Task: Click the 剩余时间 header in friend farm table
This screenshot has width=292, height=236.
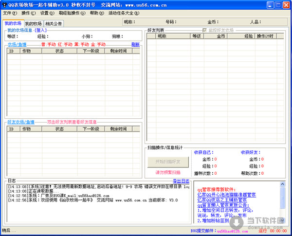Action: (118, 129)
